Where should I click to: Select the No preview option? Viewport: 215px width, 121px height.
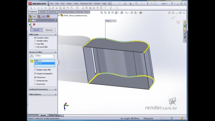click(x=35, y=84)
